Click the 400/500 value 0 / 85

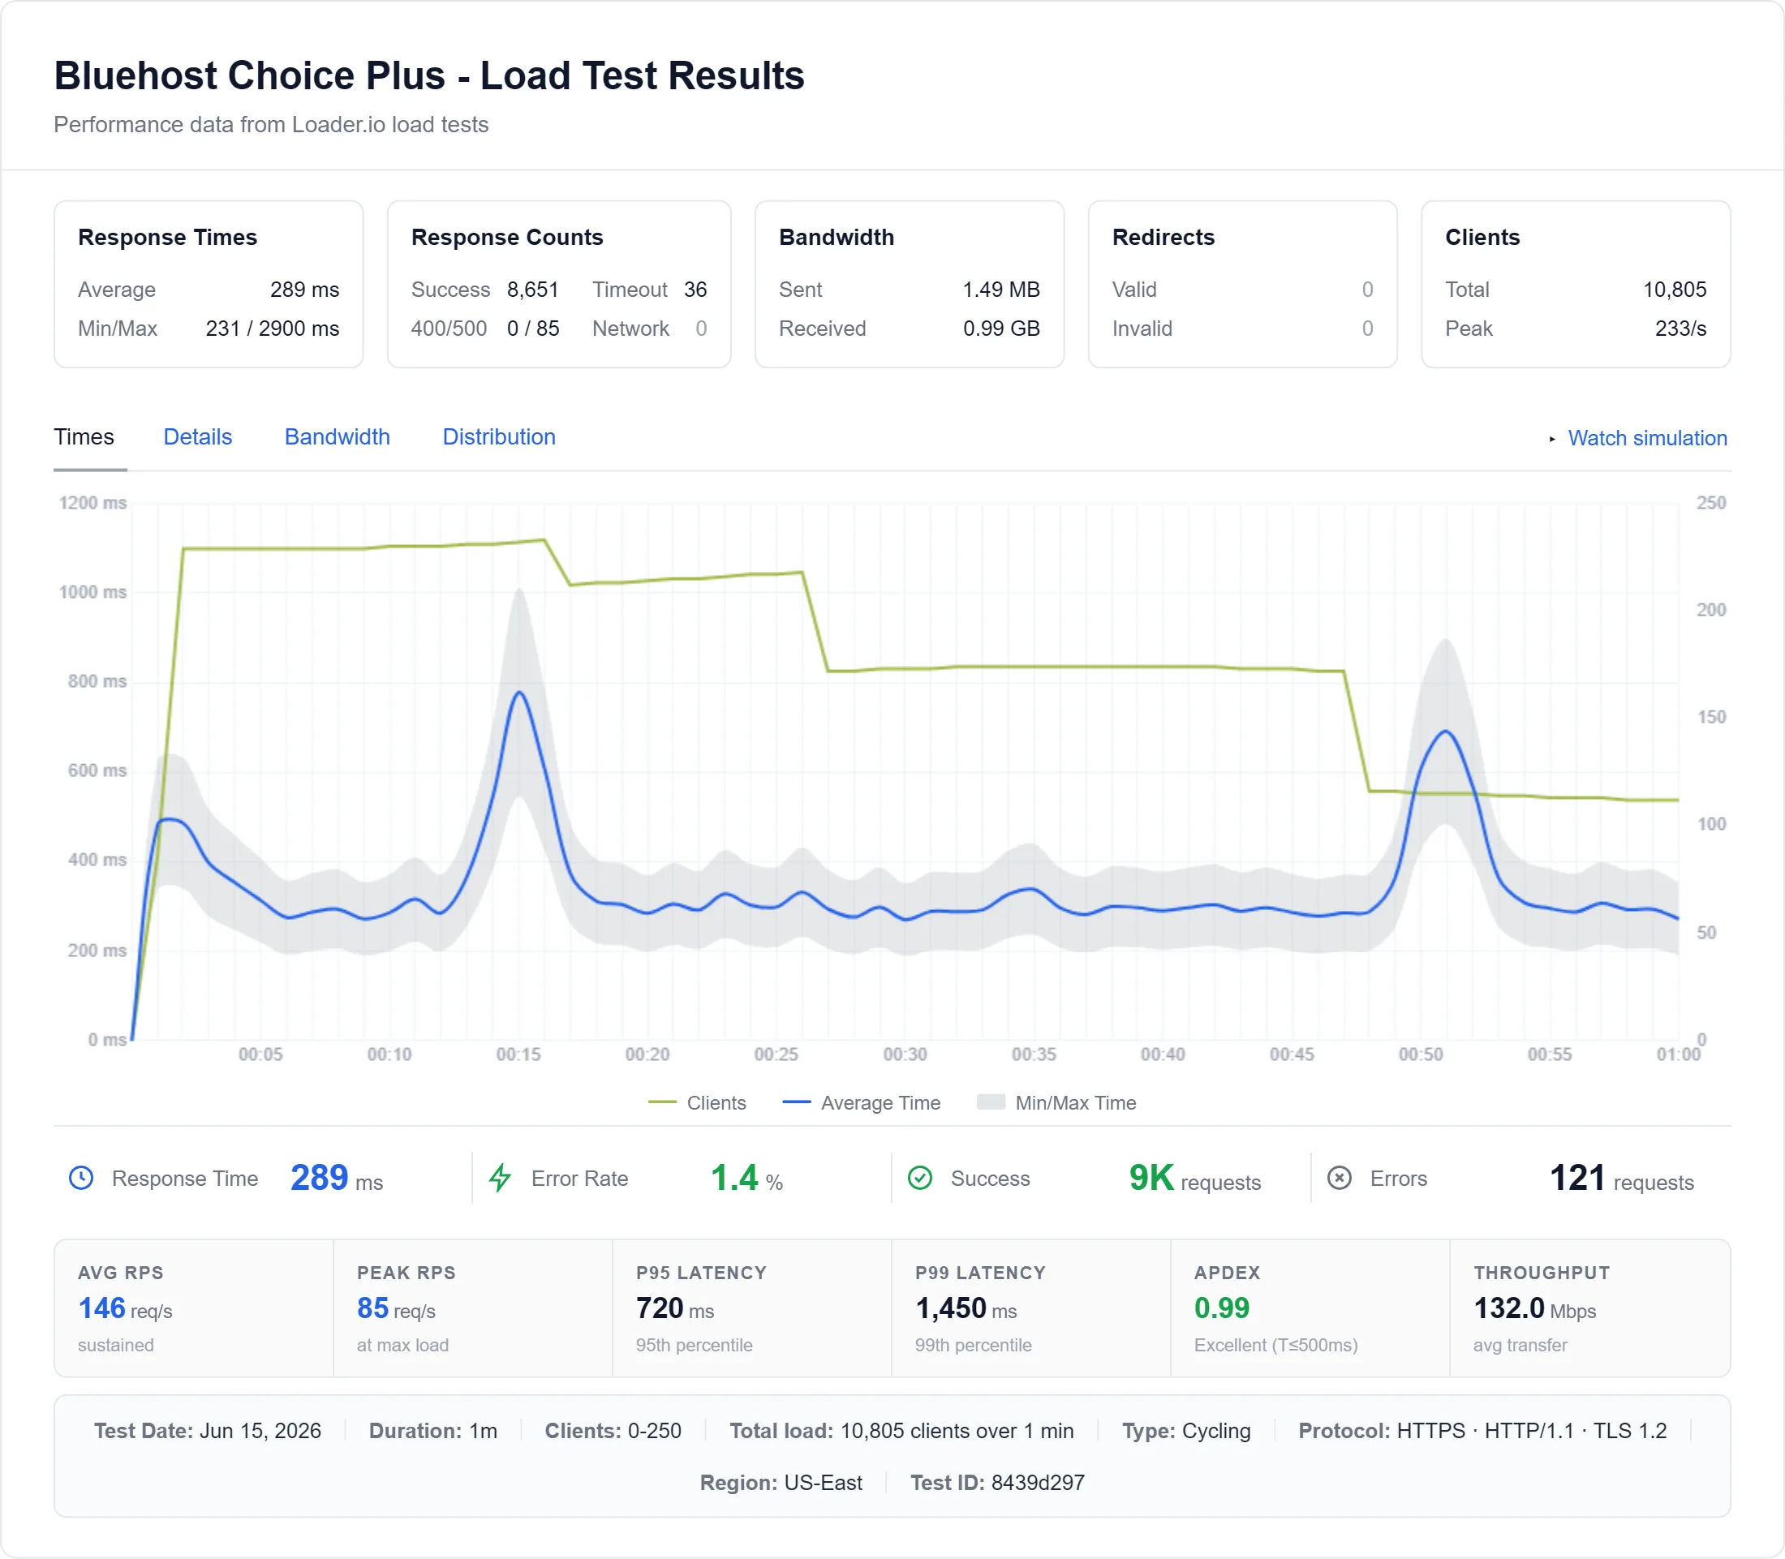pyautogui.click(x=532, y=329)
